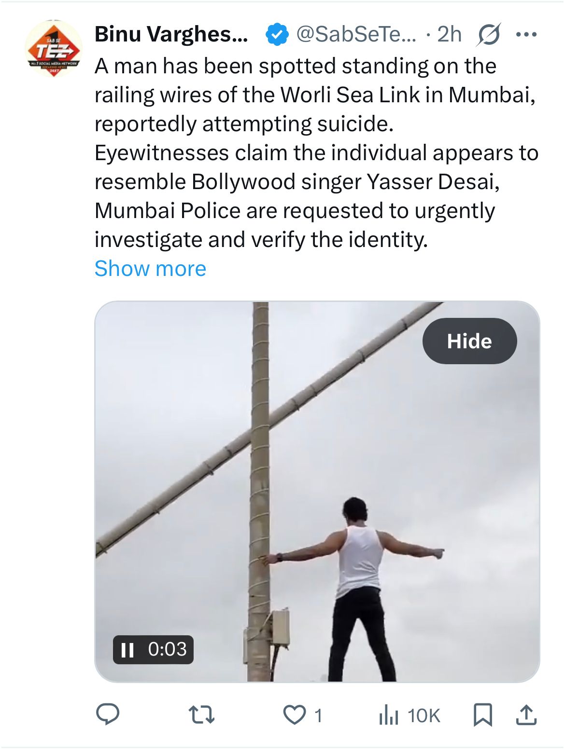Share the post via the upload arrow icon
Image resolution: width=565 pixels, height=754 pixels.
click(526, 715)
